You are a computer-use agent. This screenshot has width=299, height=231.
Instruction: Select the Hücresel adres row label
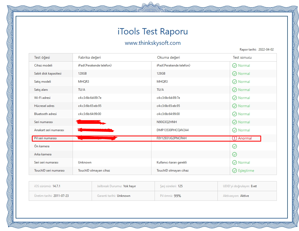[x=44, y=106]
